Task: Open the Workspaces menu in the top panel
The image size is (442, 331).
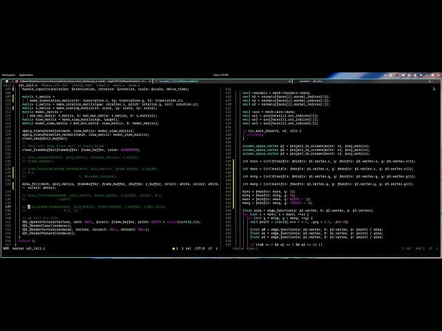Action: pyautogui.click(x=8, y=75)
